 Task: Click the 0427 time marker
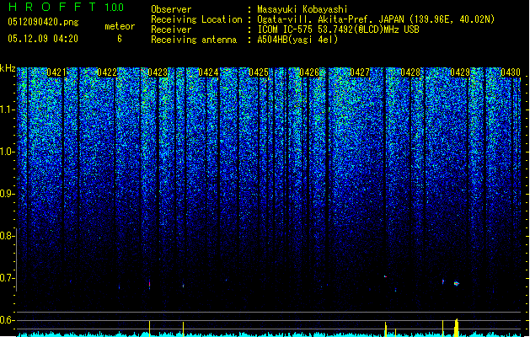coord(360,72)
